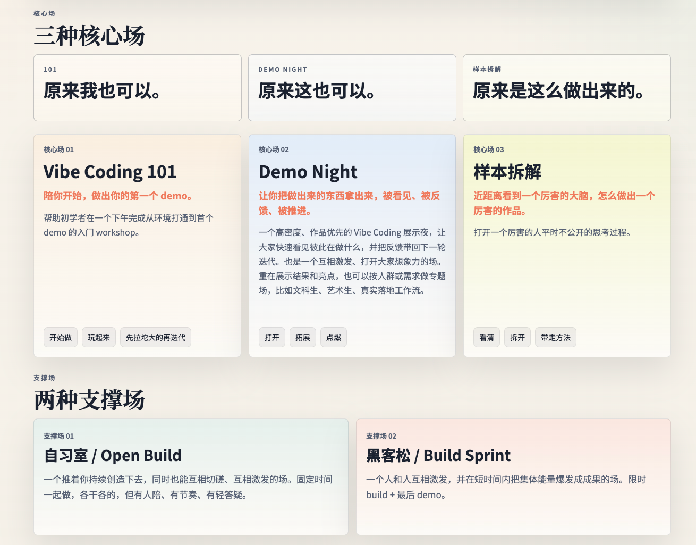The height and width of the screenshot is (545, 696).
Task: Click the 陪你开始 orange tagline text
Action: click(x=118, y=196)
